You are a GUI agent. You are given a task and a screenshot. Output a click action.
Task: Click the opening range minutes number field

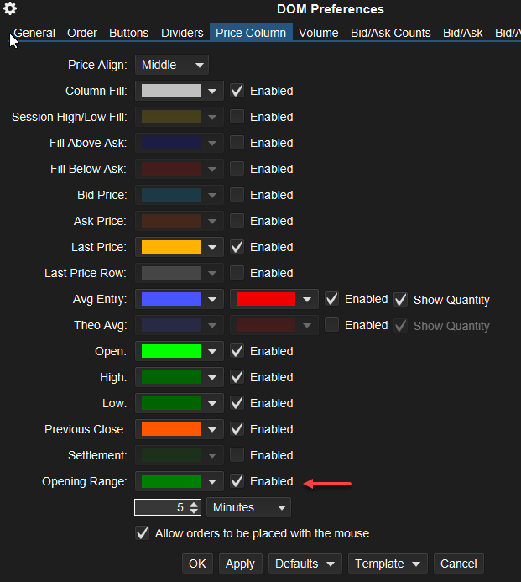[161, 507]
